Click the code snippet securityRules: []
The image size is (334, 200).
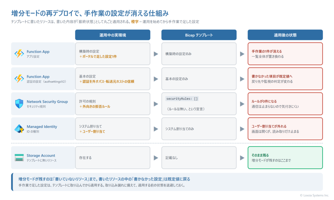(x=182, y=99)
